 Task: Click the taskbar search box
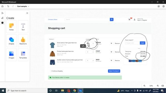[x=26, y=91]
